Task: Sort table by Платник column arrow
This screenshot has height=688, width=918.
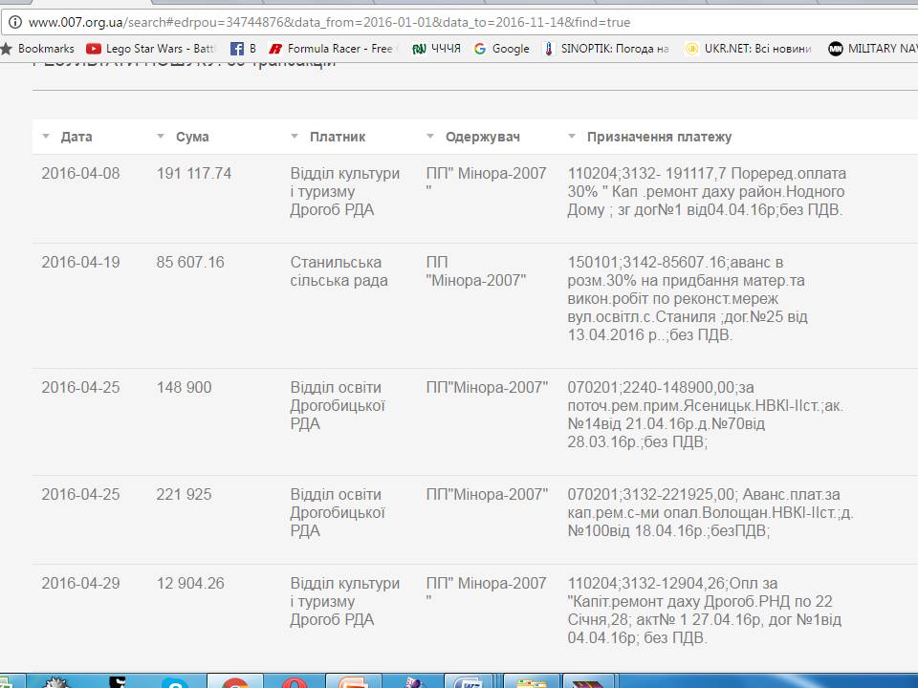Action: click(x=295, y=137)
